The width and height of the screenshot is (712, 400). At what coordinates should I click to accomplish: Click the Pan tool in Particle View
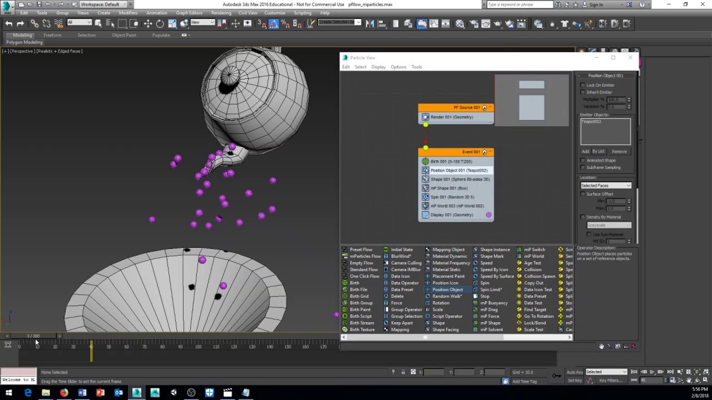601,346
